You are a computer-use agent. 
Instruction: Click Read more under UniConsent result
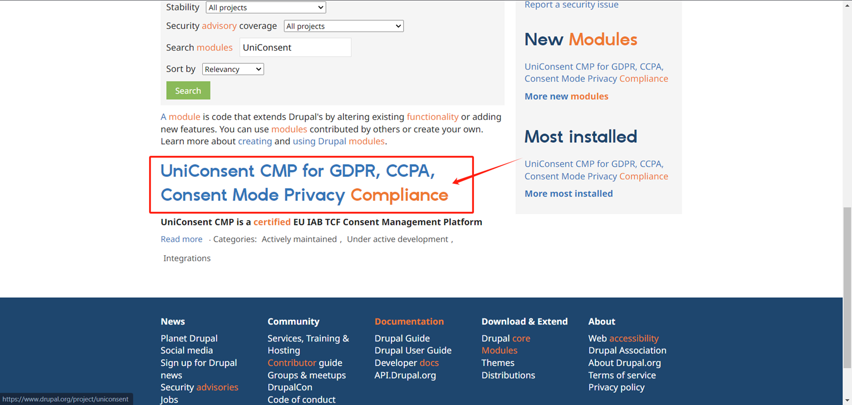coord(182,239)
